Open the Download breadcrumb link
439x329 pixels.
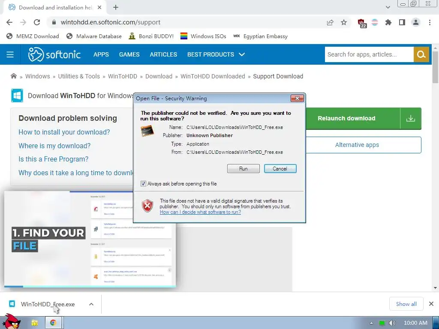tap(159, 76)
